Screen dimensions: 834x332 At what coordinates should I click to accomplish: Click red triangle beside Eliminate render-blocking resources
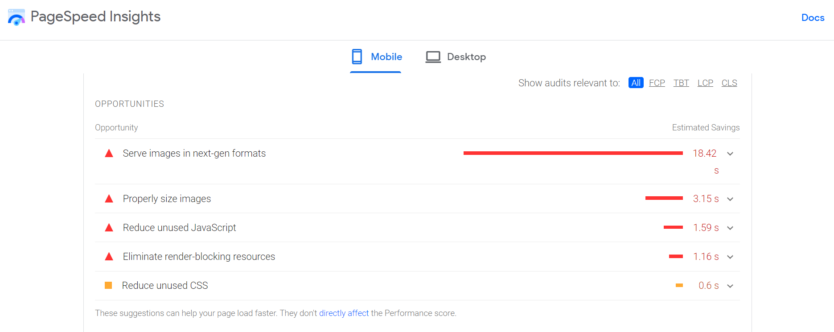[x=109, y=256]
